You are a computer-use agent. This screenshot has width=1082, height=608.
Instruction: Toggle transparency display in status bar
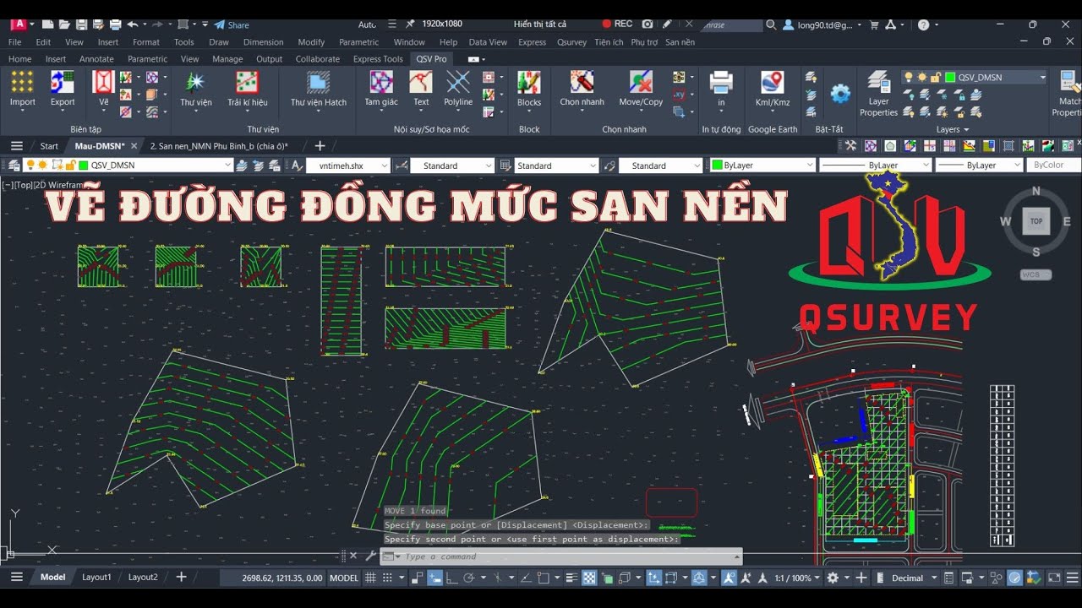coord(589,578)
